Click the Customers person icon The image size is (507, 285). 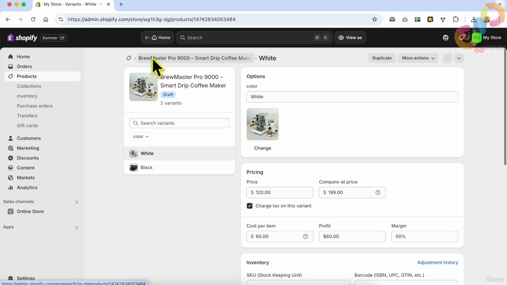(11, 138)
